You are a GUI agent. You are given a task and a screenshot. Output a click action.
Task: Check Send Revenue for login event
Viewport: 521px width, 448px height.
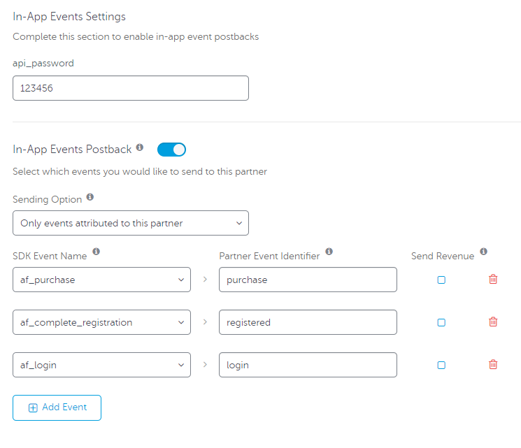[x=441, y=366]
